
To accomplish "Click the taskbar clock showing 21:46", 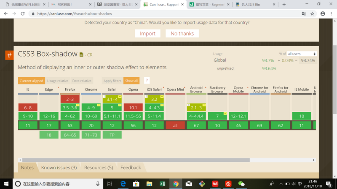I will pyautogui.click(x=313, y=184).
